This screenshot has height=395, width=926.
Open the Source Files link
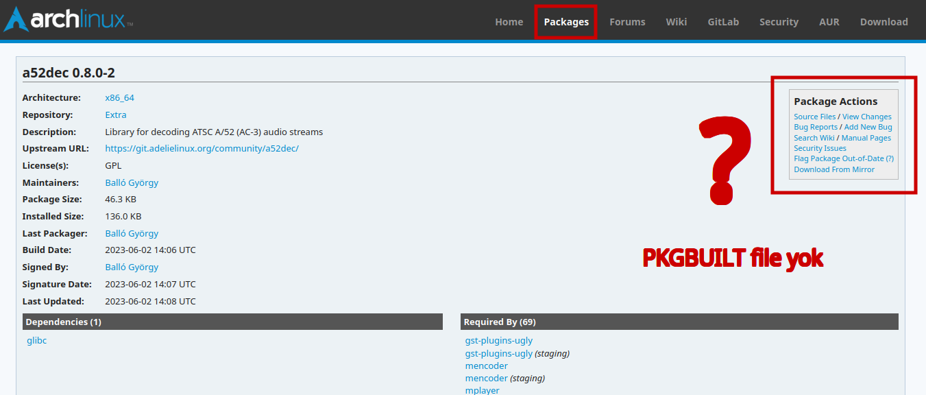pyautogui.click(x=815, y=117)
